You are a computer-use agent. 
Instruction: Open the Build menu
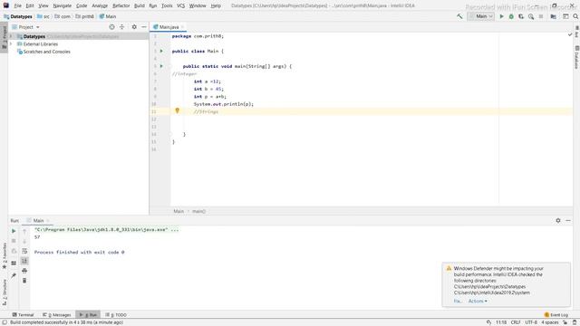pyautogui.click(x=139, y=5)
